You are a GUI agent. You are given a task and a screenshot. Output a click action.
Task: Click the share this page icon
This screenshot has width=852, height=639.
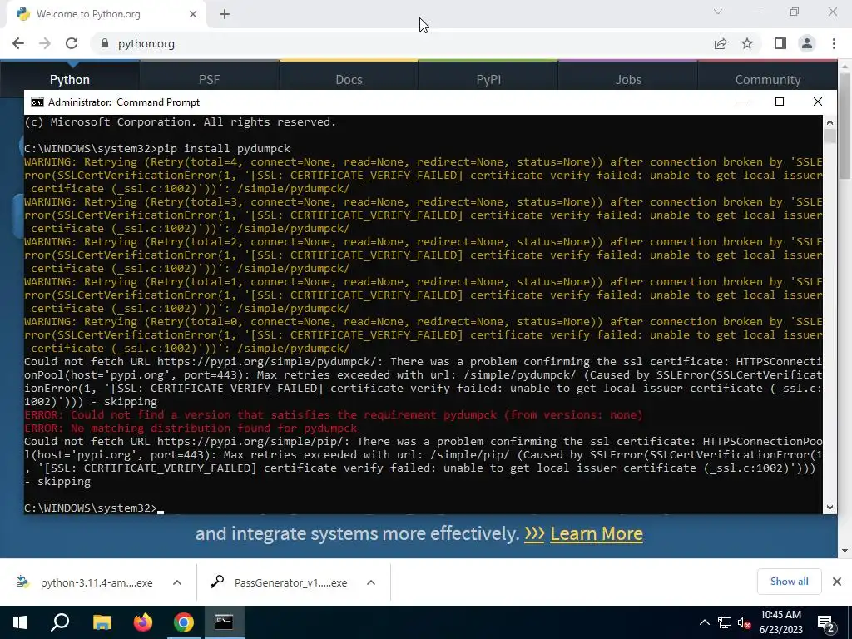pyautogui.click(x=721, y=43)
